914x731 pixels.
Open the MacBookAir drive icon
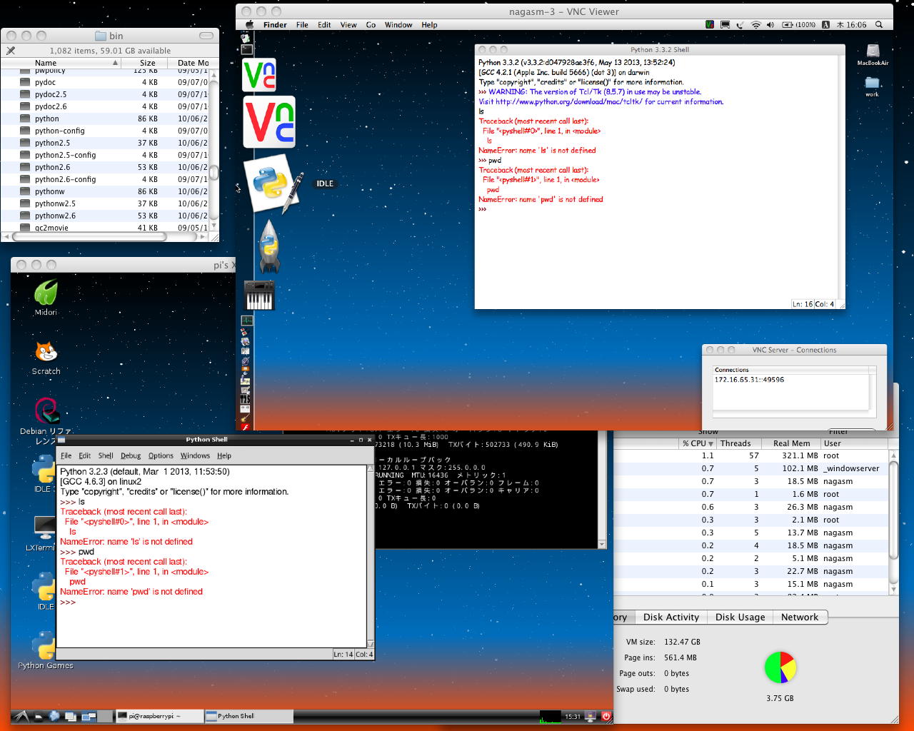(873, 51)
